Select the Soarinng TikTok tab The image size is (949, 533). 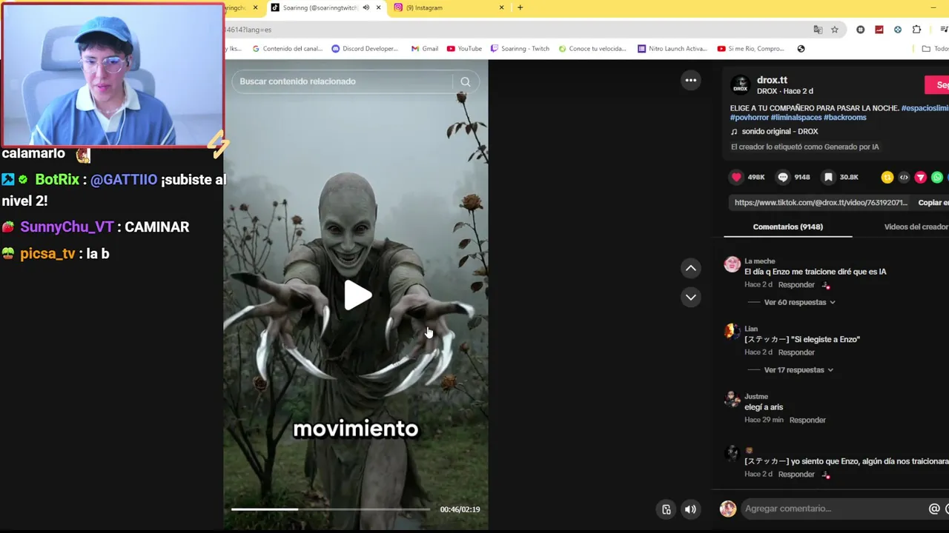(326, 7)
